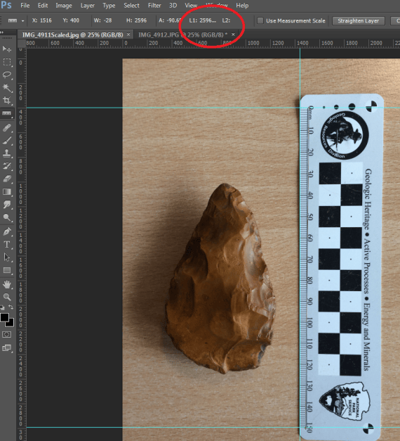Select the Move tool

point(7,49)
